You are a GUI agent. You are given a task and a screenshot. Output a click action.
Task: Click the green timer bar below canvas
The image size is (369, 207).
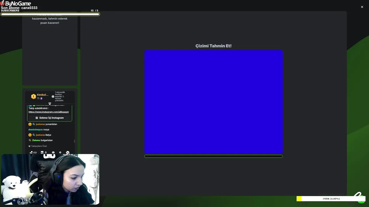pos(214,156)
